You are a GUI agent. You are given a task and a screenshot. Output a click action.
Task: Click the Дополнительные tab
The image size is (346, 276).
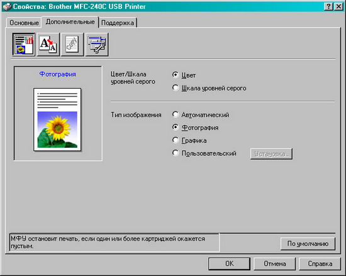(70, 22)
